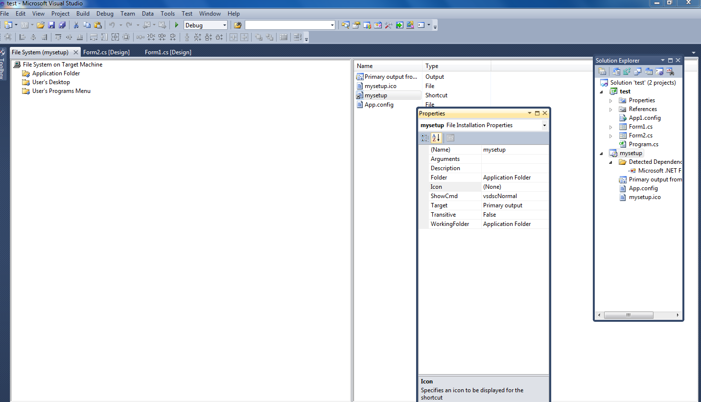Open the Properties object selector dropdown
This screenshot has height=402, width=701.
pos(544,126)
